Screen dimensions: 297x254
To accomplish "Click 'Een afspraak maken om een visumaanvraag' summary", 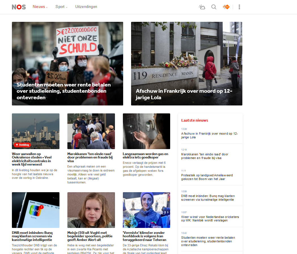I will pos(91,174).
